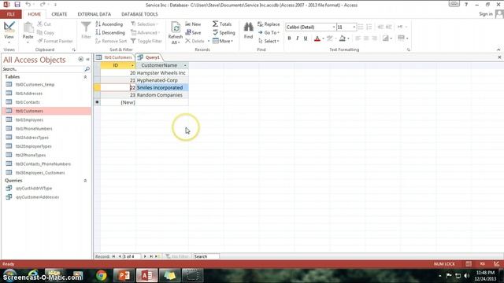Click the volume icon in system tray
Viewport: 504px width, 283px height.
[467, 276]
